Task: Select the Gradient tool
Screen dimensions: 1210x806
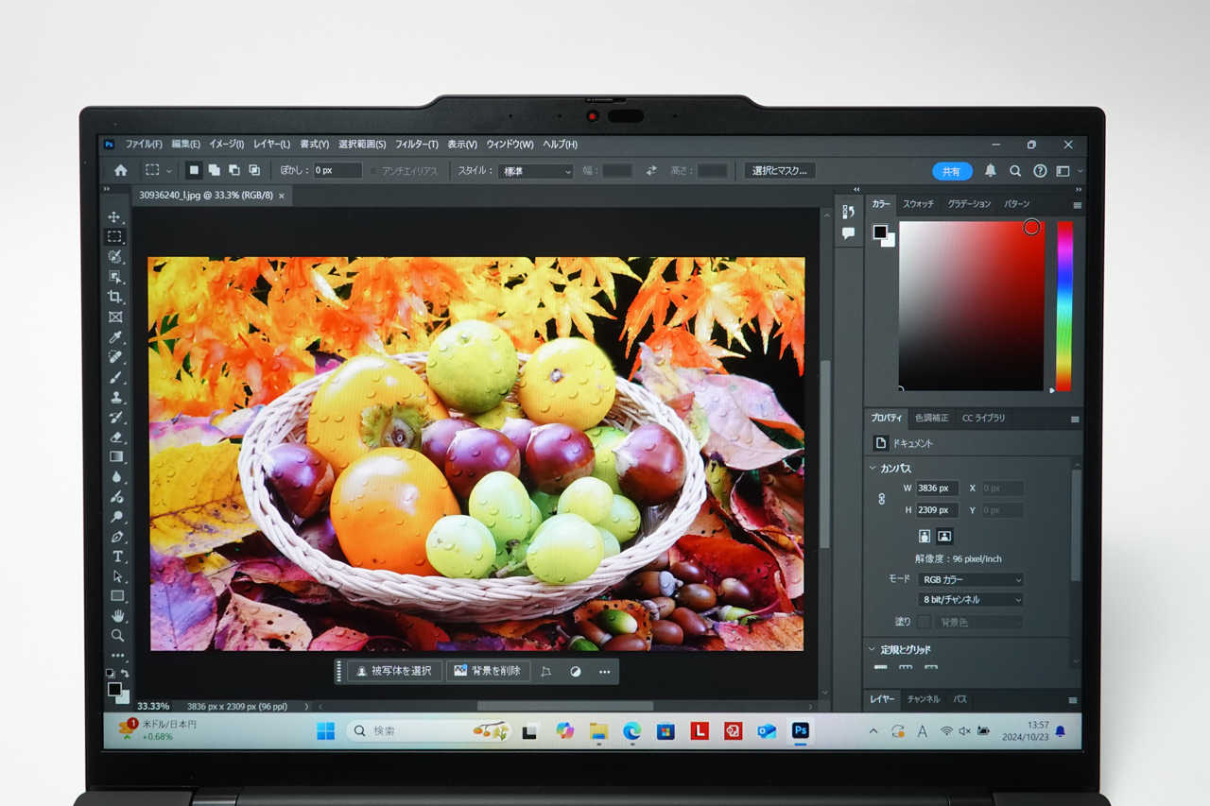Action: click(x=116, y=456)
